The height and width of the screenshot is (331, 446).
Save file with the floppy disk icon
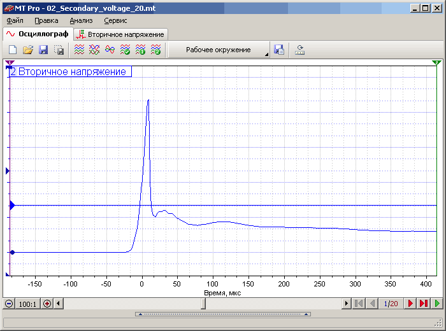43,50
